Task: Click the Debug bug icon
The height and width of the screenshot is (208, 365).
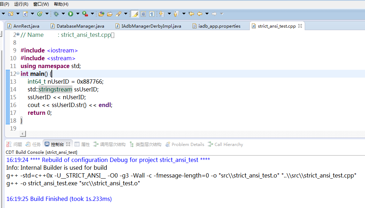Action: pos(56,14)
